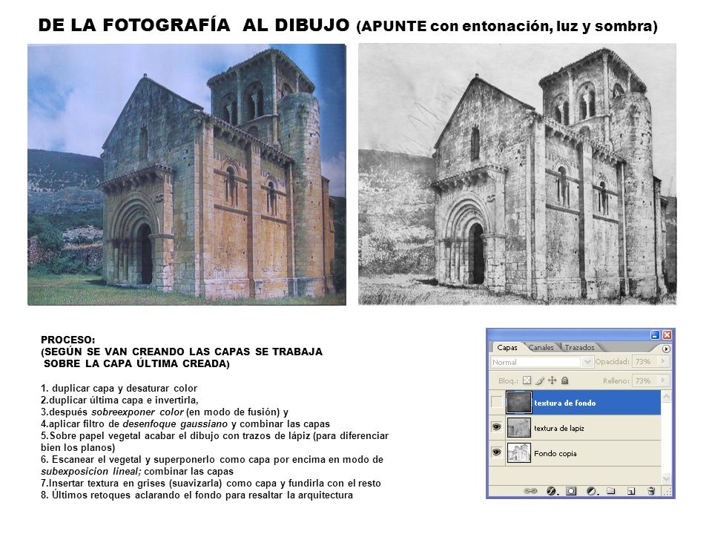This screenshot has height=534, width=712.
Task: Click the PROCESO: heading
Action: coord(68,340)
